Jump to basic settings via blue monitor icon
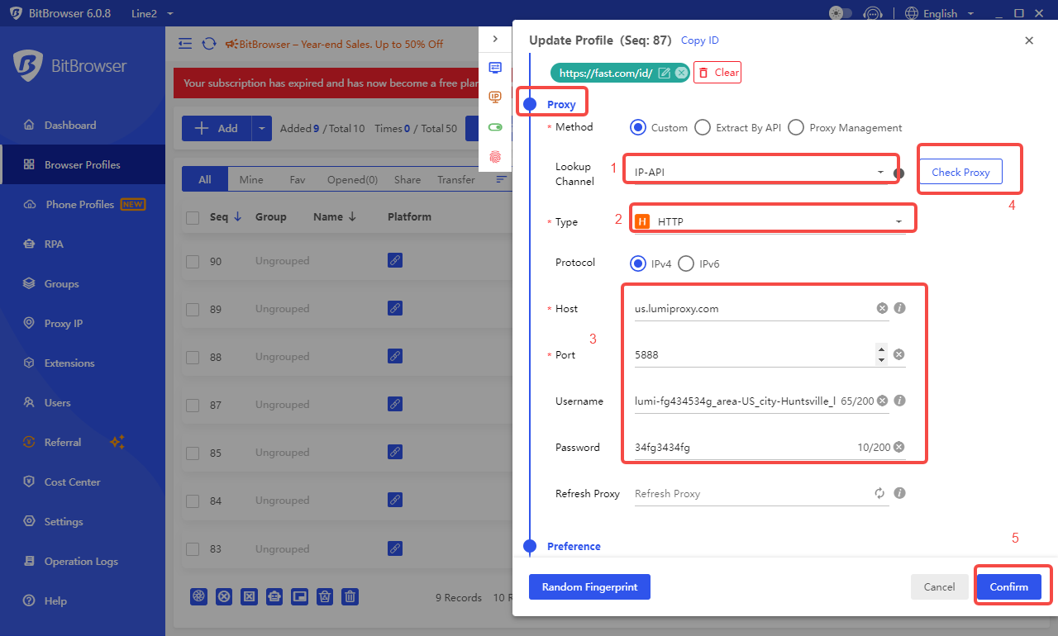This screenshot has width=1058, height=636. point(495,68)
